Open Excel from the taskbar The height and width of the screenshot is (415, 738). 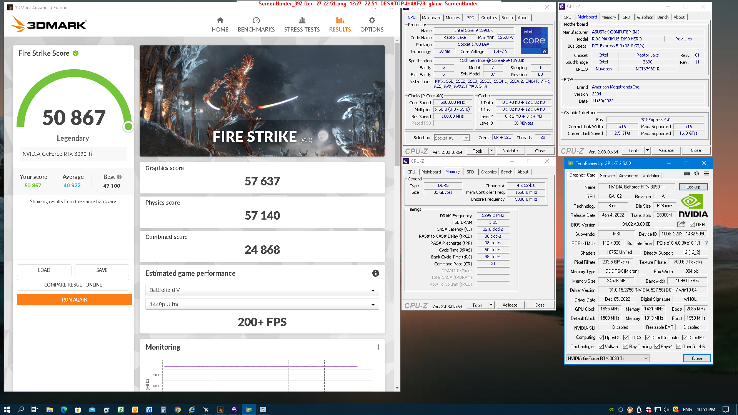tap(121, 410)
